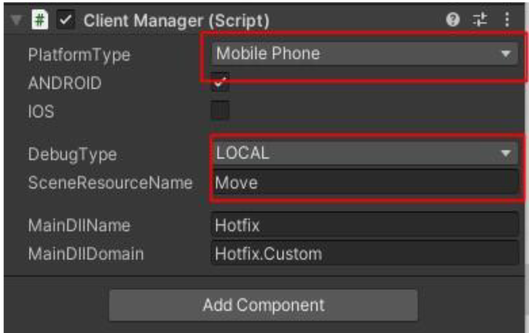The width and height of the screenshot is (529, 333).
Task: Open the preset selector icon
Action: pyautogui.click(x=480, y=20)
